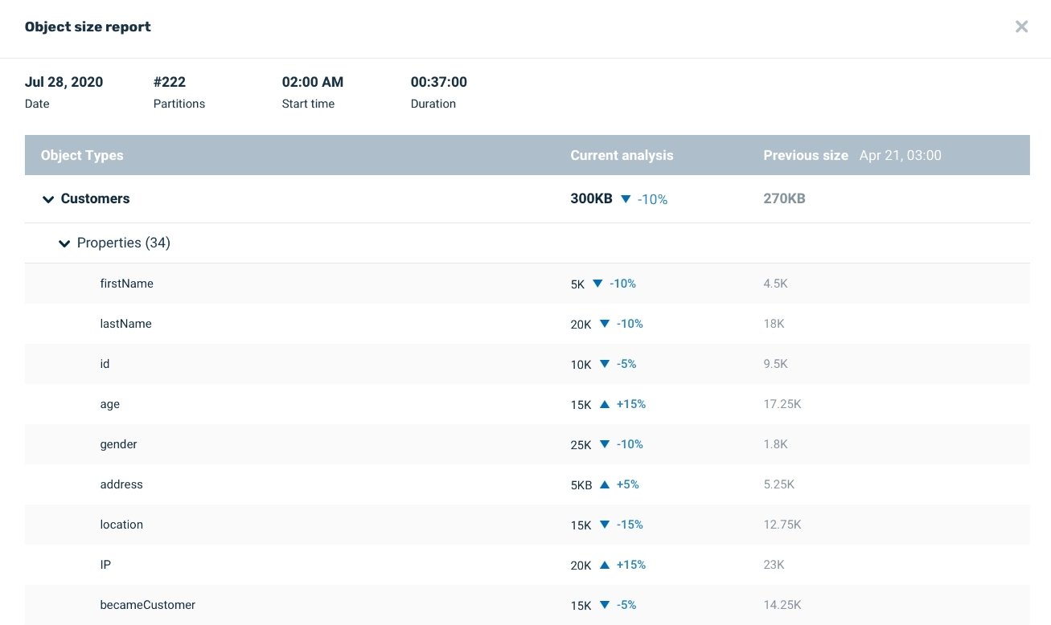The height and width of the screenshot is (625, 1051).
Task: Open the -10% change link for lastName
Action: [x=630, y=324]
